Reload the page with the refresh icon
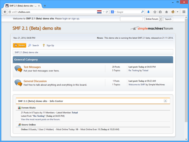 107,12
